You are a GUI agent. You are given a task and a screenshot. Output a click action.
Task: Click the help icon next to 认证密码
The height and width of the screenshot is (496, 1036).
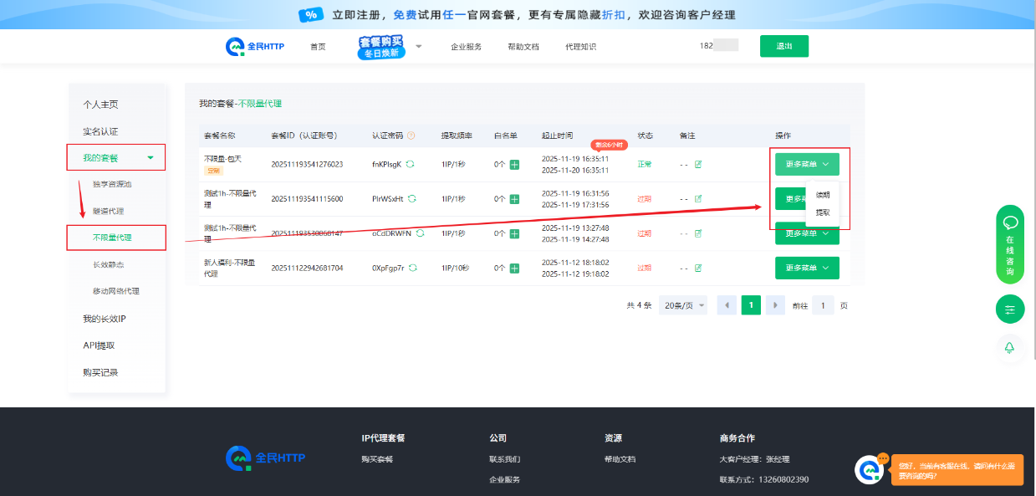click(411, 136)
